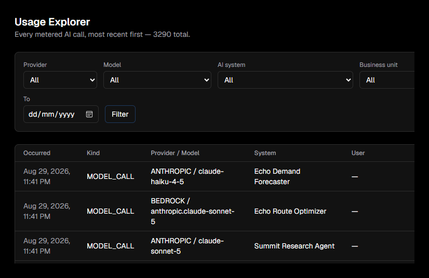
Task: Click the Usage Explorer heading
Action: pyautogui.click(x=52, y=22)
